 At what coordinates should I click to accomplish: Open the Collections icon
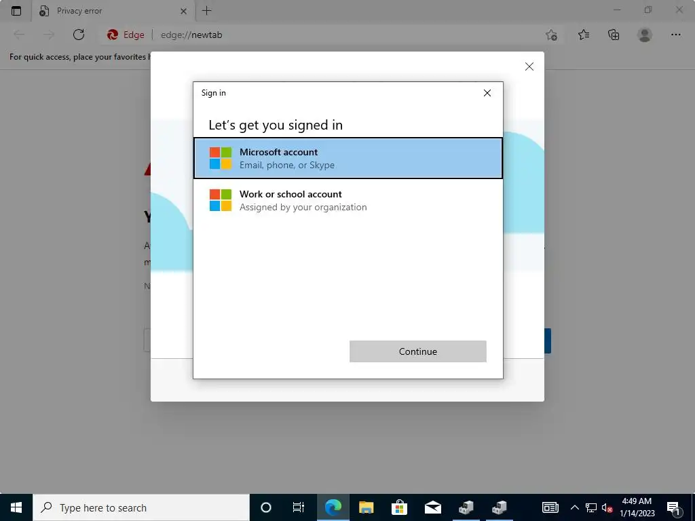click(x=614, y=35)
